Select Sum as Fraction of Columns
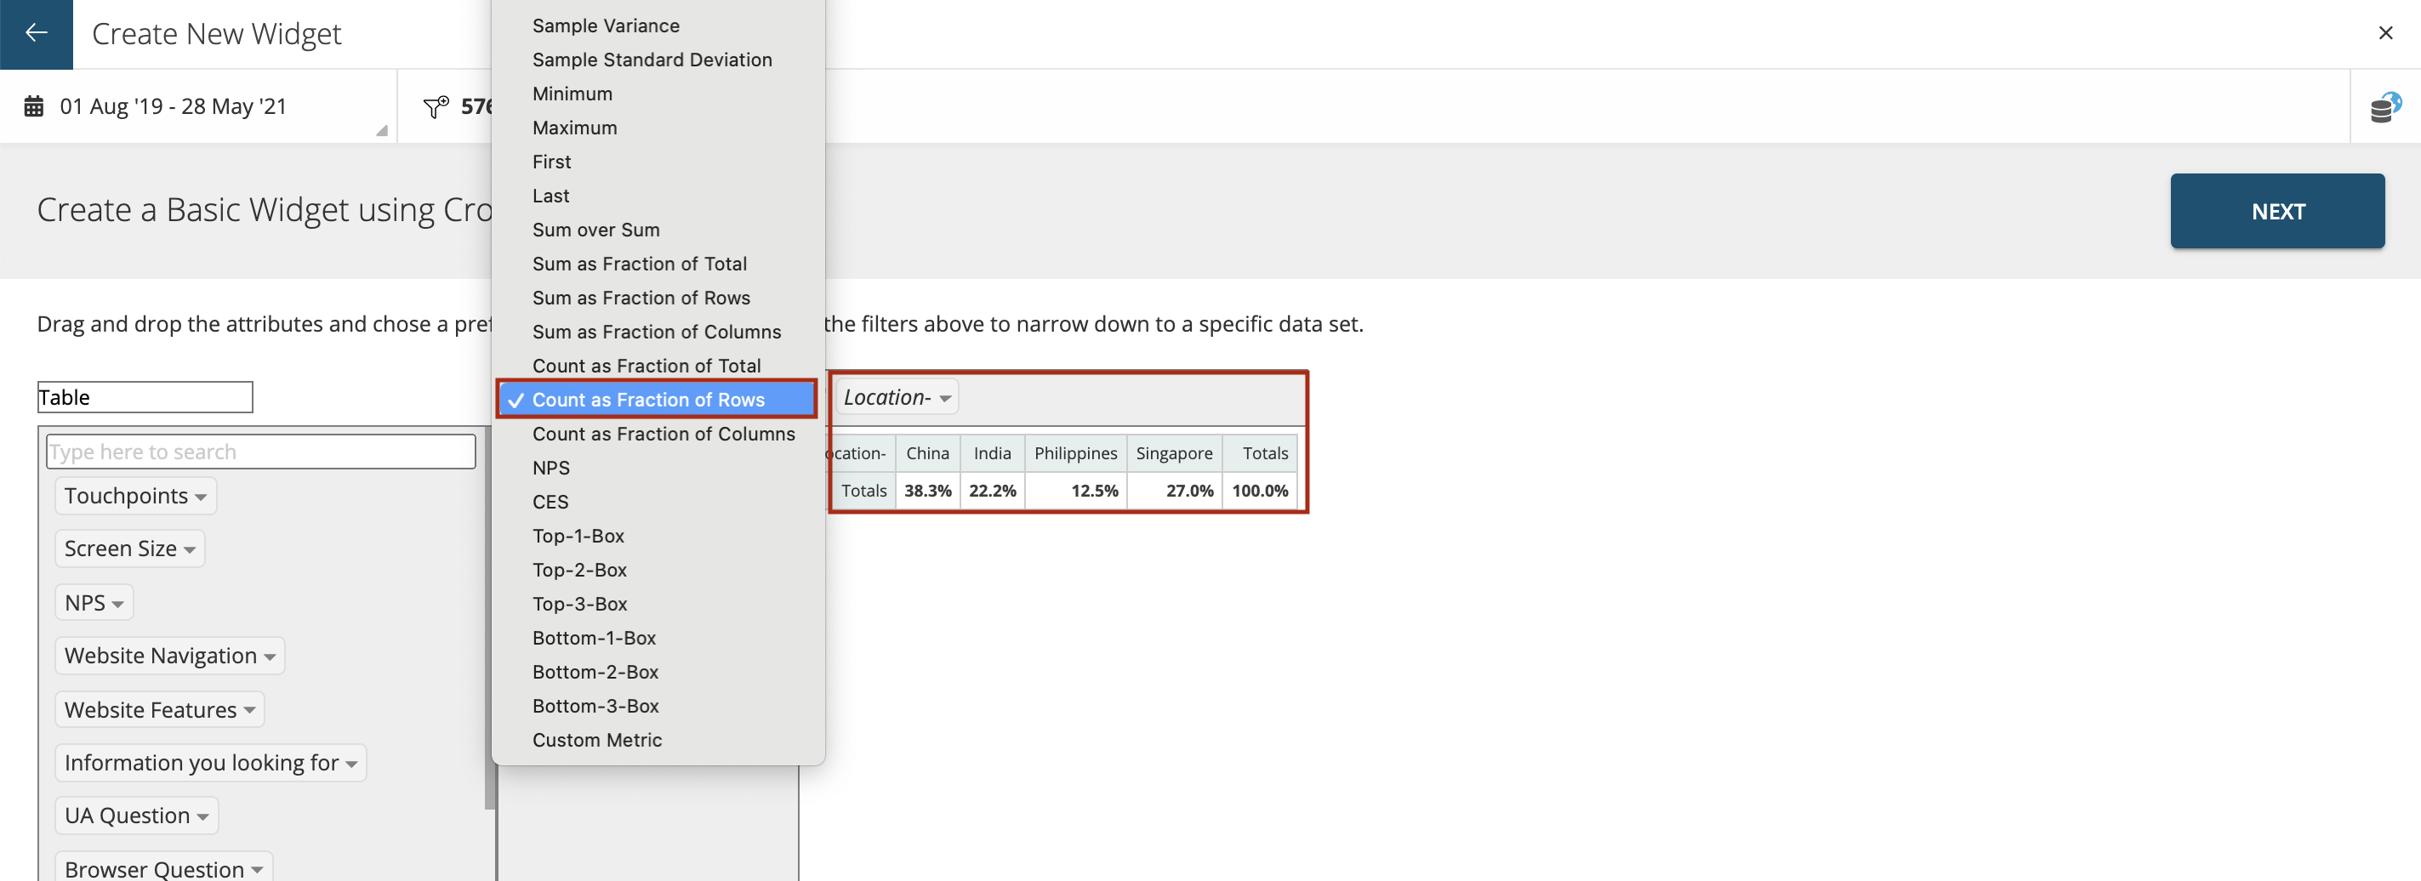 [x=657, y=332]
